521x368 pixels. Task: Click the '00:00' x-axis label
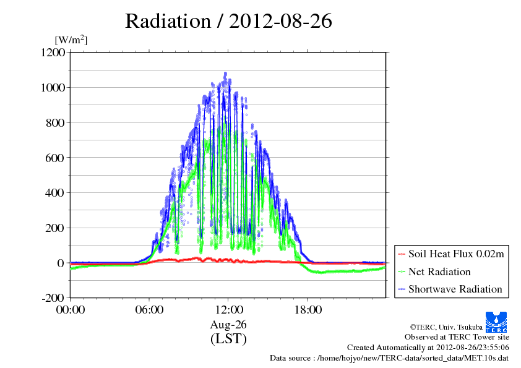(71, 310)
